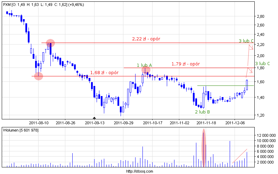Click the '1,68 zł - opór' resistance label

click(x=104, y=72)
